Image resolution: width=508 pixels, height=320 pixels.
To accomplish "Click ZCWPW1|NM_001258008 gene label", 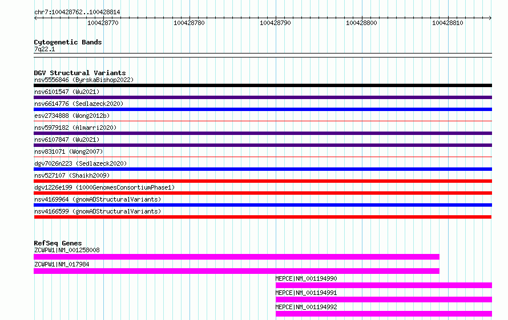I will [x=67, y=250].
